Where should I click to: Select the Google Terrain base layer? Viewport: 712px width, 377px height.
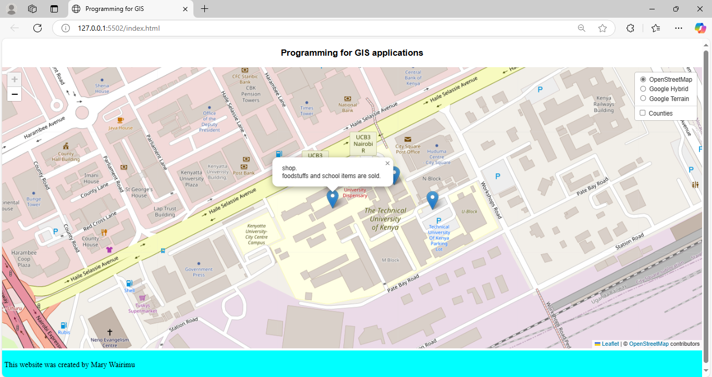(x=643, y=98)
